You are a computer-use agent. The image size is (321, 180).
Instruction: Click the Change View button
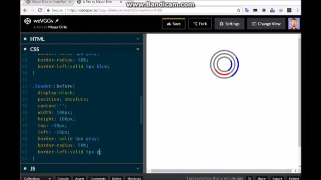266,23
